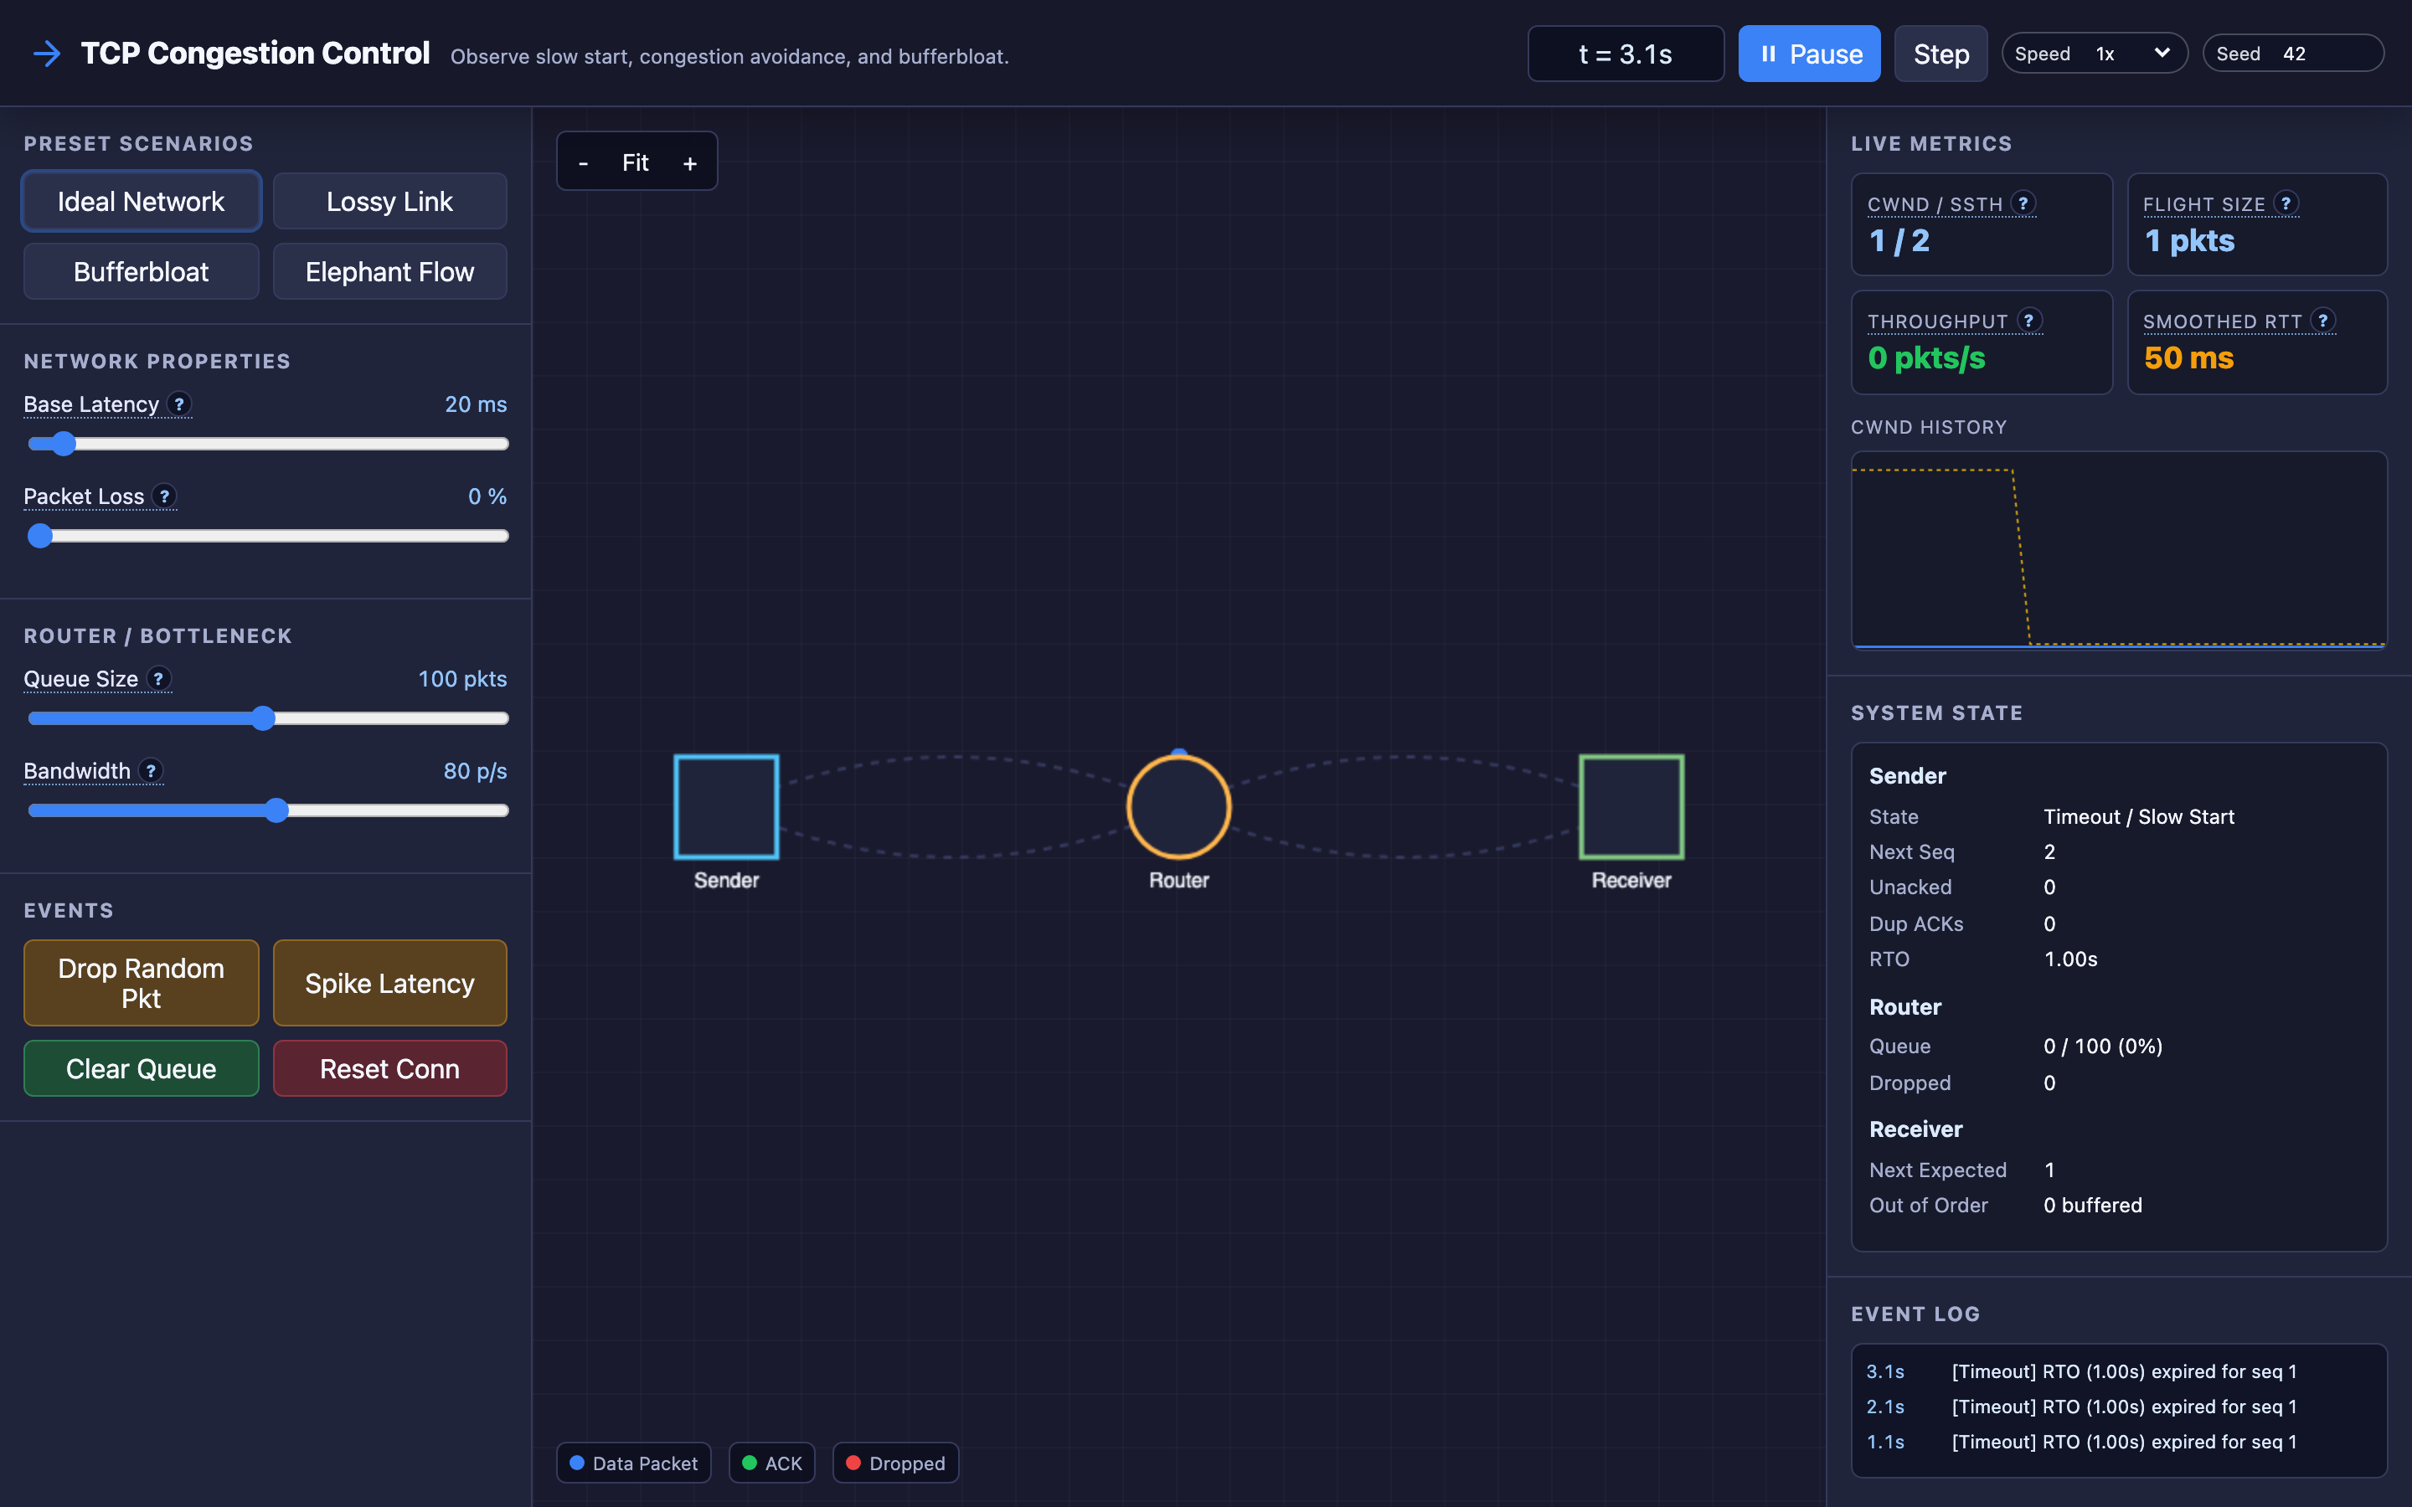This screenshot has height=1507, width=2412.
Task: Select the Bufferbloat preset
Action: [x=142, y=271]
